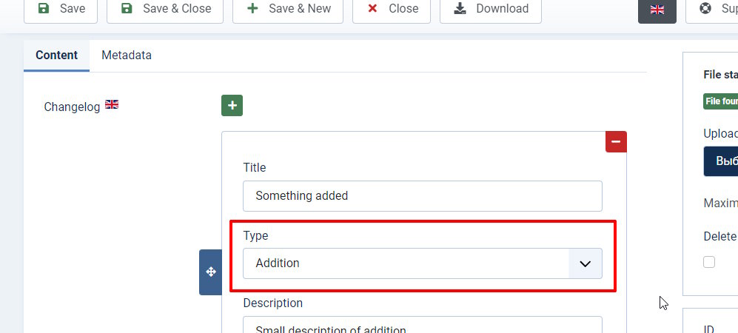Toggle the Delete file checkbox

pyautogui.click(x=709, y=262)
